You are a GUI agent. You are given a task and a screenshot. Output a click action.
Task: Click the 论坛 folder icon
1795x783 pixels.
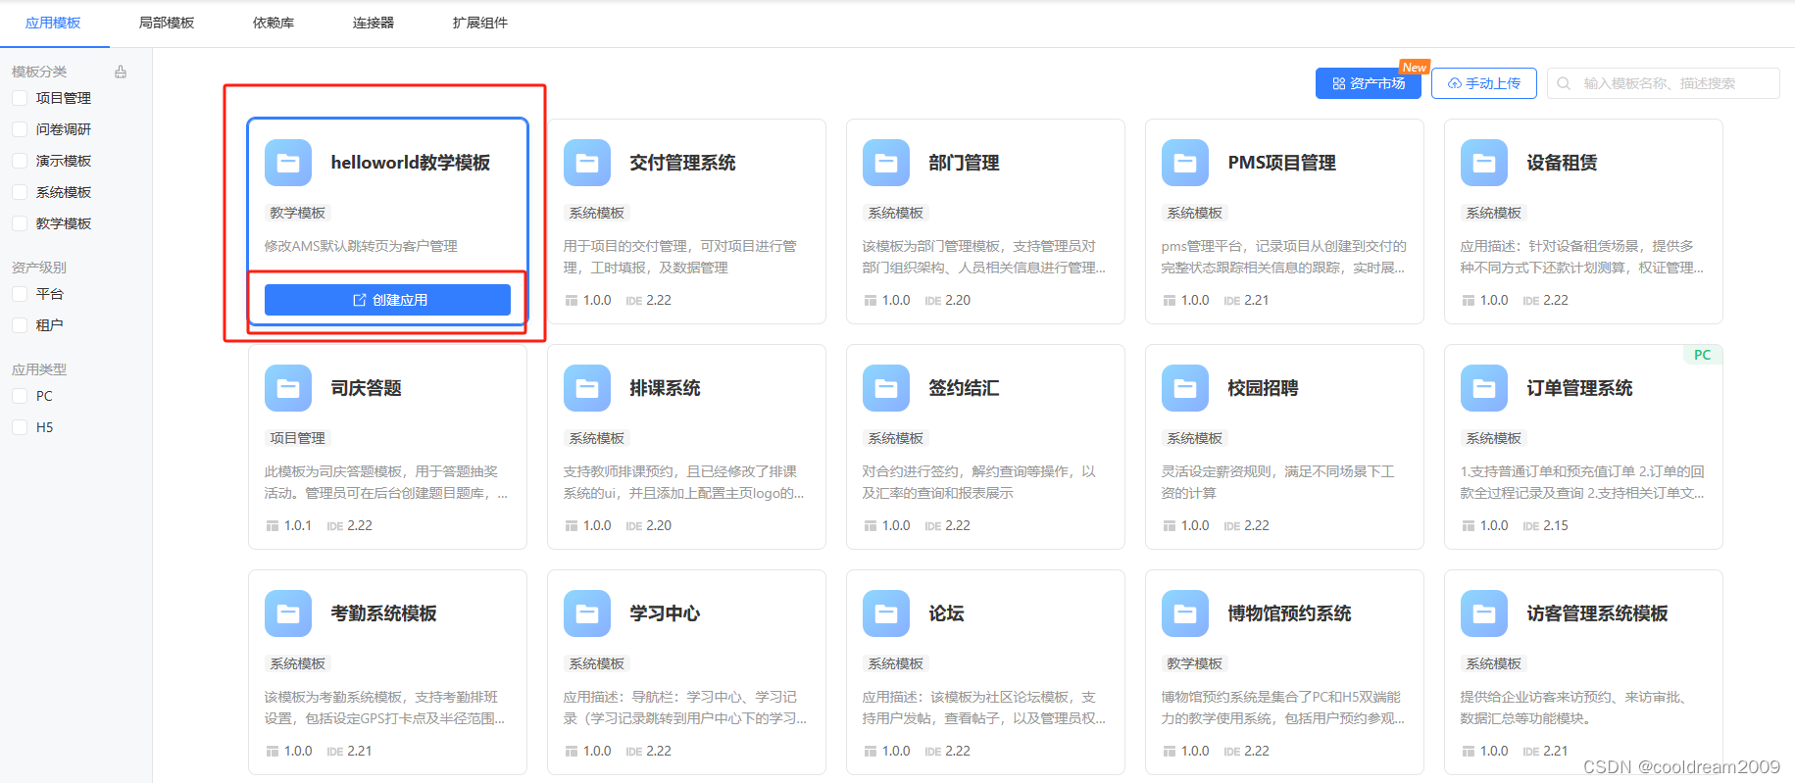(886, 613)
